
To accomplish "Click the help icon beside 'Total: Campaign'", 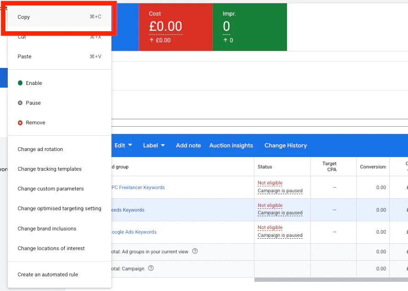I will pos(151,268).
